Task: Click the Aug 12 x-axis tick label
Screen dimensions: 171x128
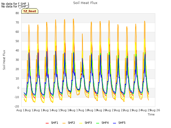Action: tap(30, 110)
